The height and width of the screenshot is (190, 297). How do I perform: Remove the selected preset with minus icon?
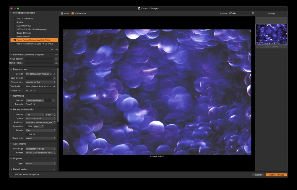[x=56, y=50]
